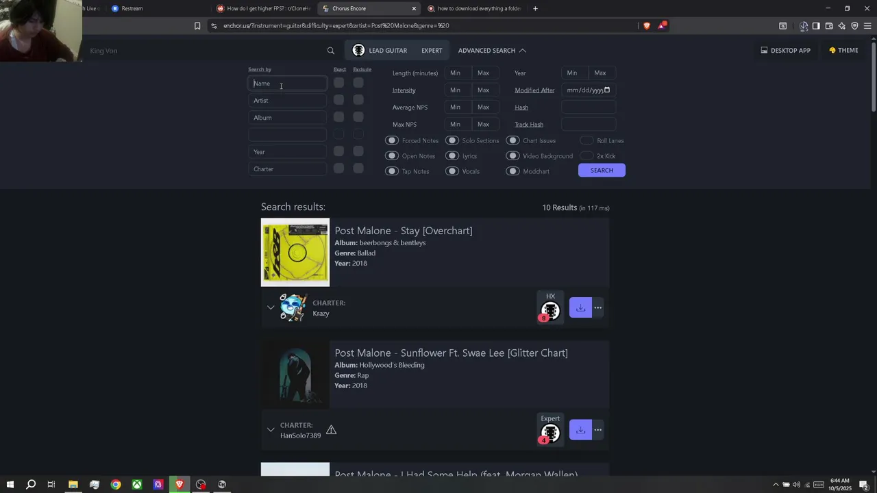Check the Exact box for Name
The width and height of the screenshot is (877, 493).
click(338, 83)
